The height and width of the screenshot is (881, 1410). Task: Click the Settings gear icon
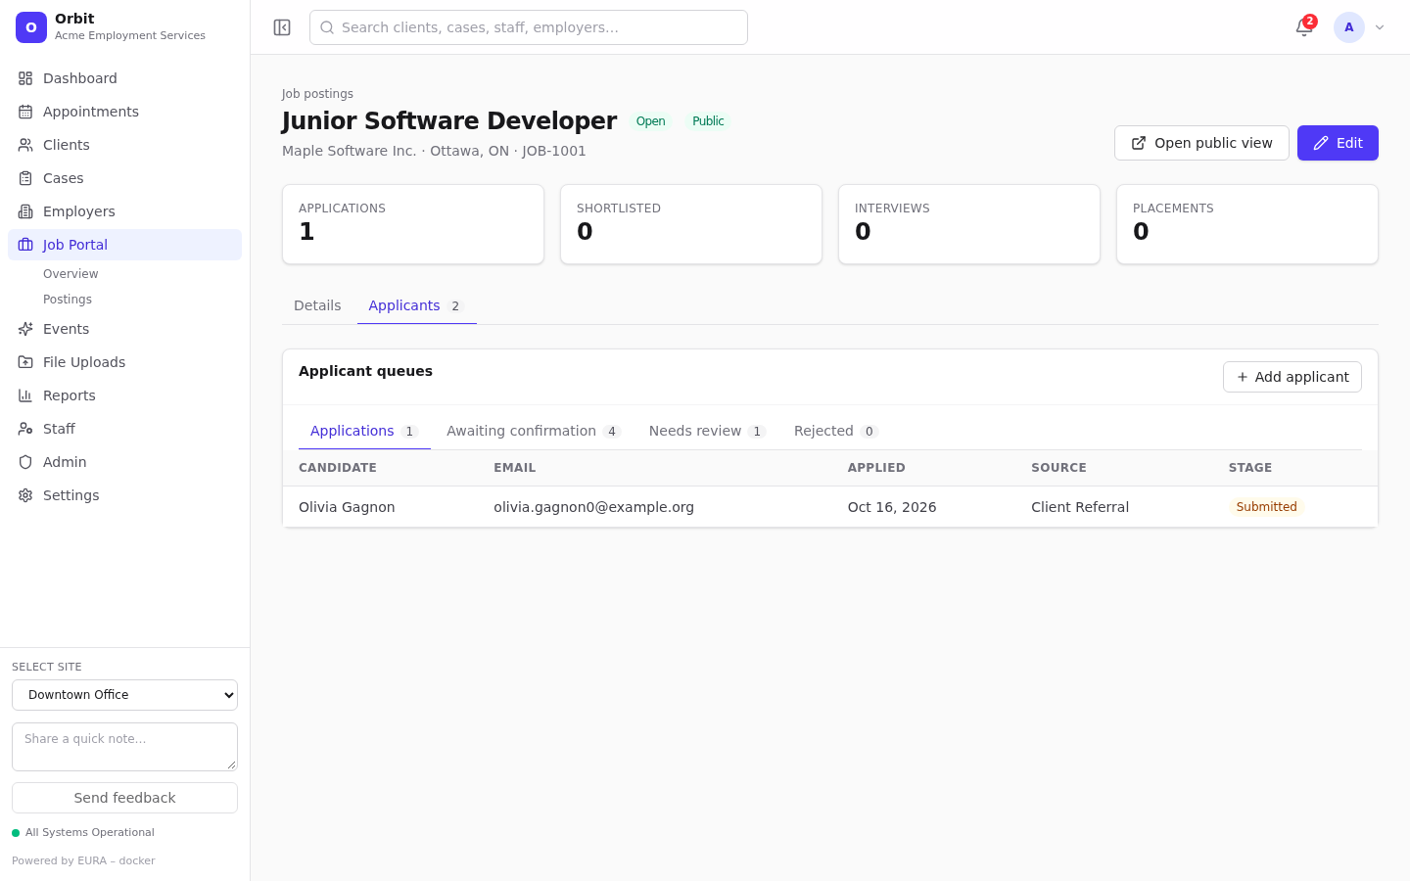pos(25,495)
